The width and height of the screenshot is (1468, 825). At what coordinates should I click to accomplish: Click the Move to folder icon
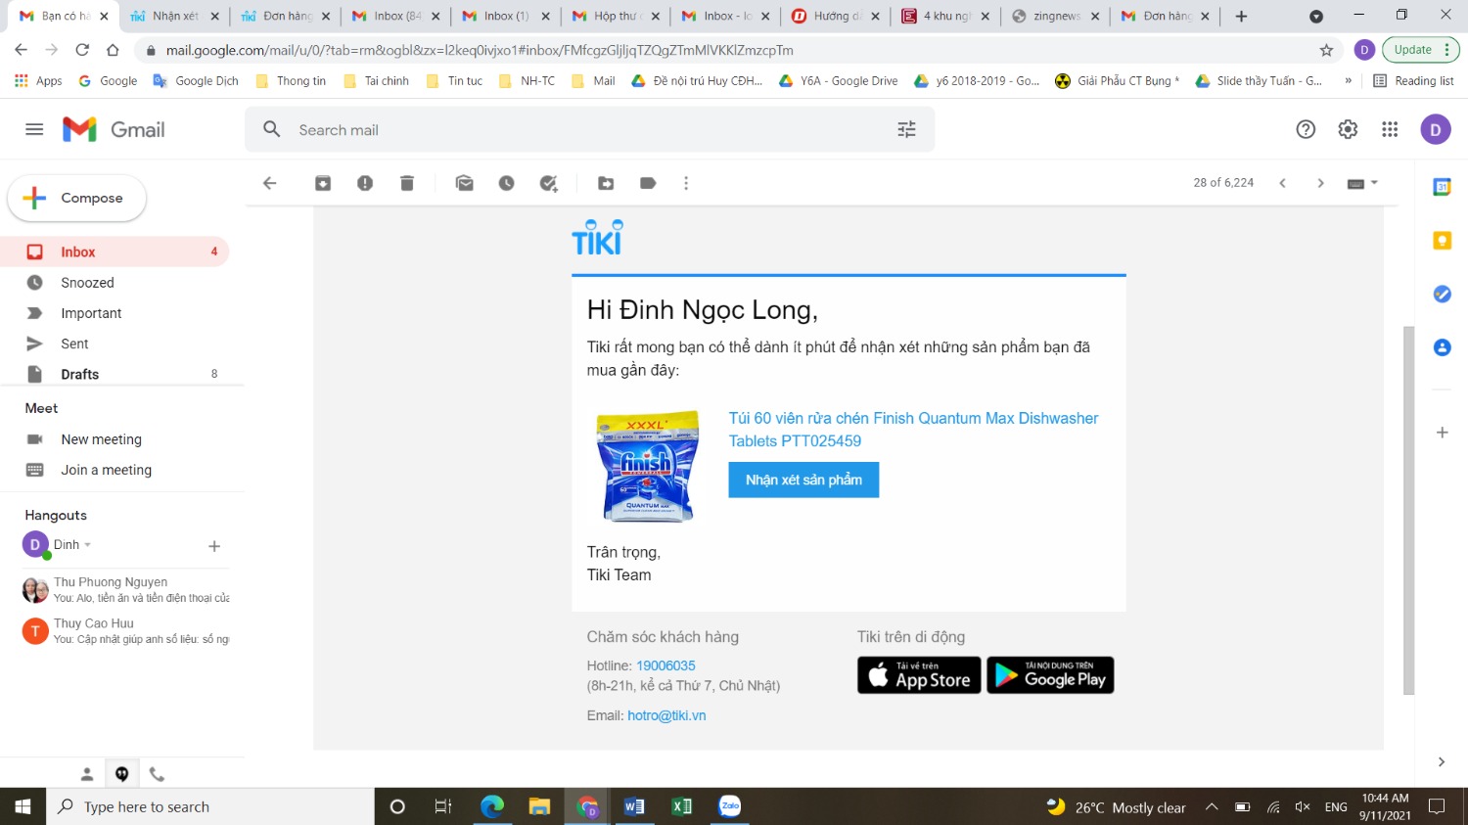606,183
